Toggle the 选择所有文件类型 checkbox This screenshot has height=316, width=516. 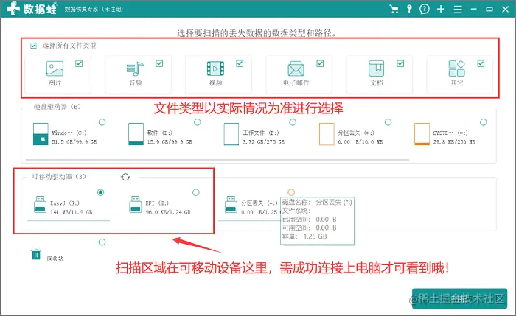[33, 46]
